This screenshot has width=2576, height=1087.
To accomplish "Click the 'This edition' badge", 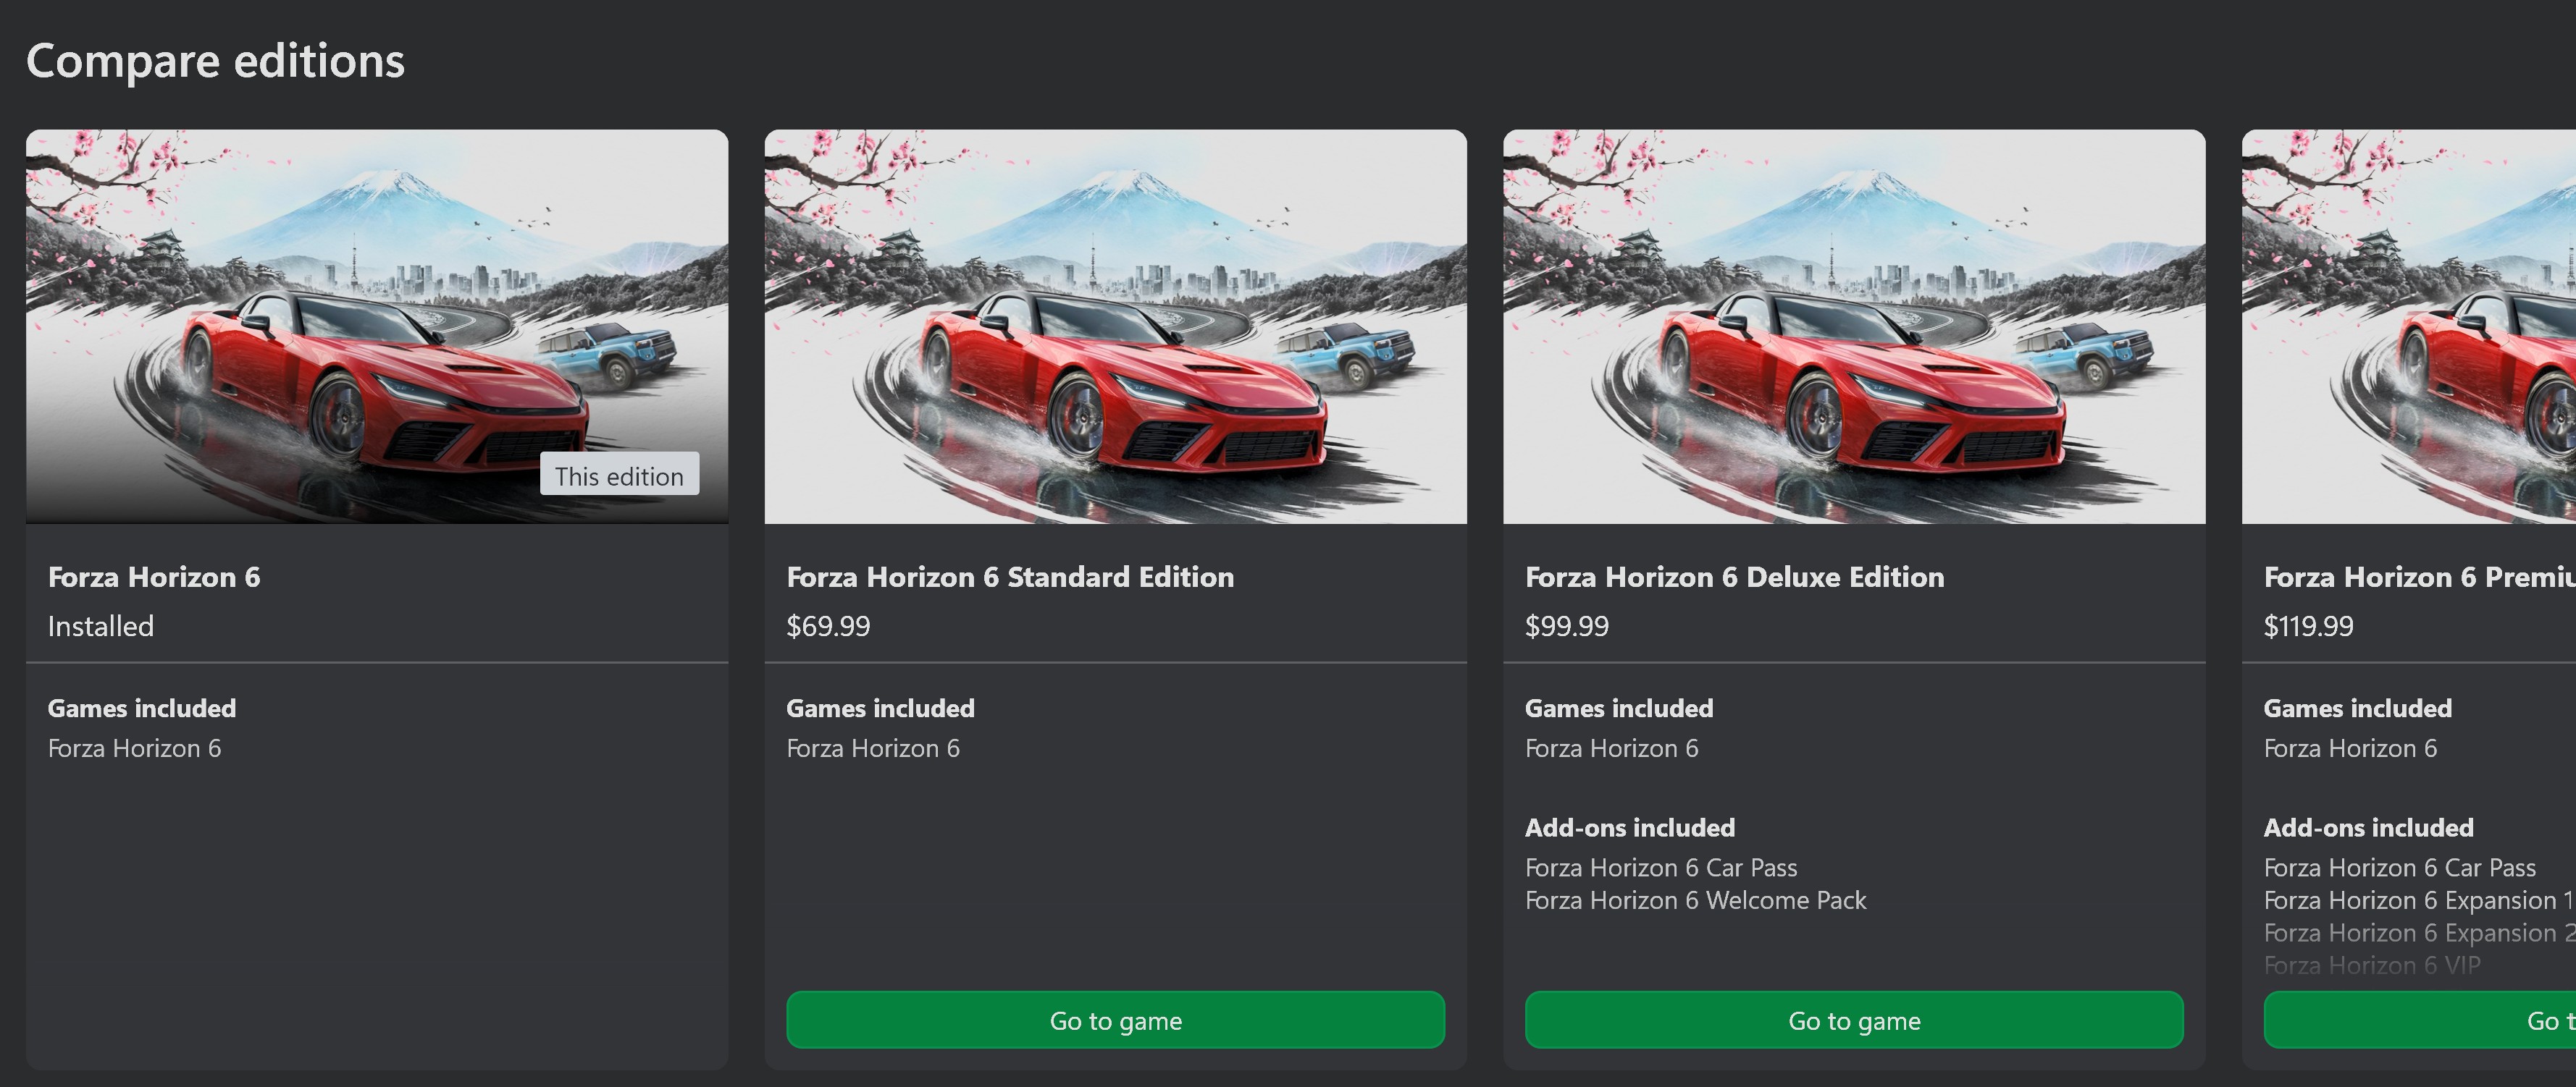I will 619,475.
